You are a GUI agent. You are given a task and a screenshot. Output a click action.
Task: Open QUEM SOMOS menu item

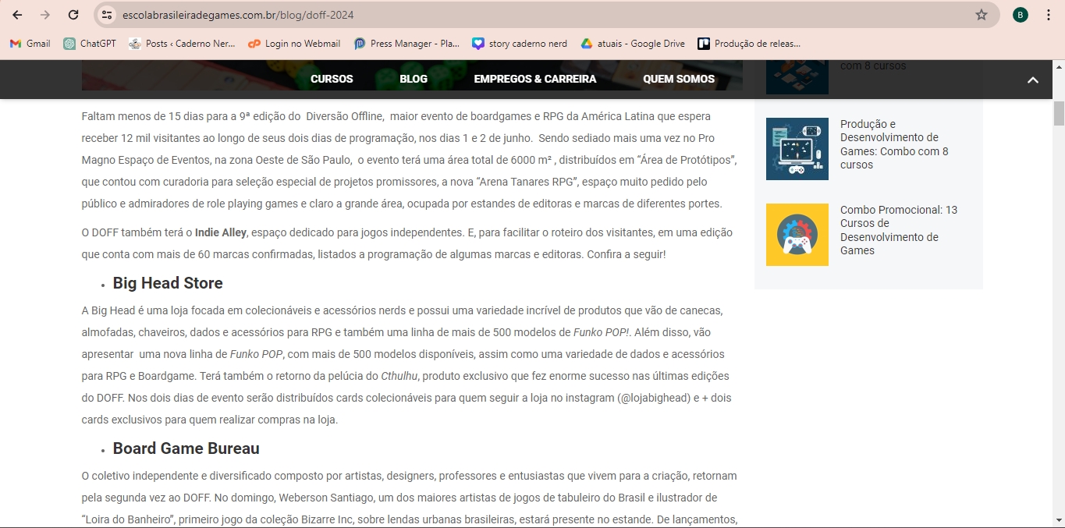[679, 79]
